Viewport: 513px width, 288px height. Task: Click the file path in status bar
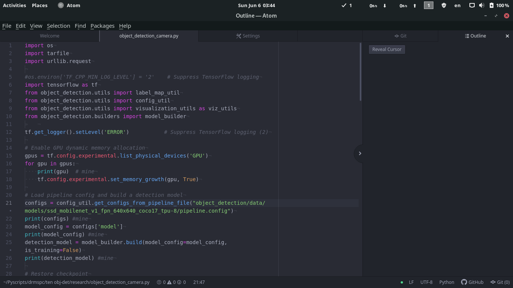76,282
